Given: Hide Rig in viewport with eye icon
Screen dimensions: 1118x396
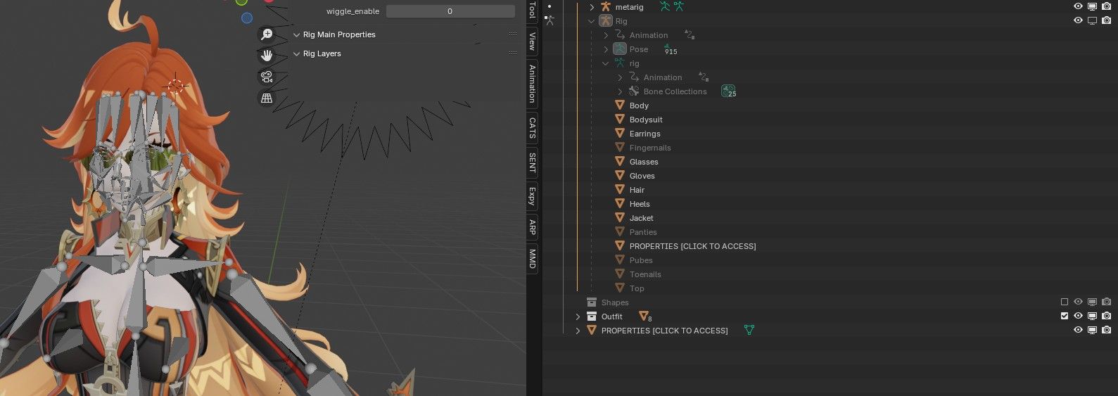Looking at the screenshot, I should (x=1078, y=21).
